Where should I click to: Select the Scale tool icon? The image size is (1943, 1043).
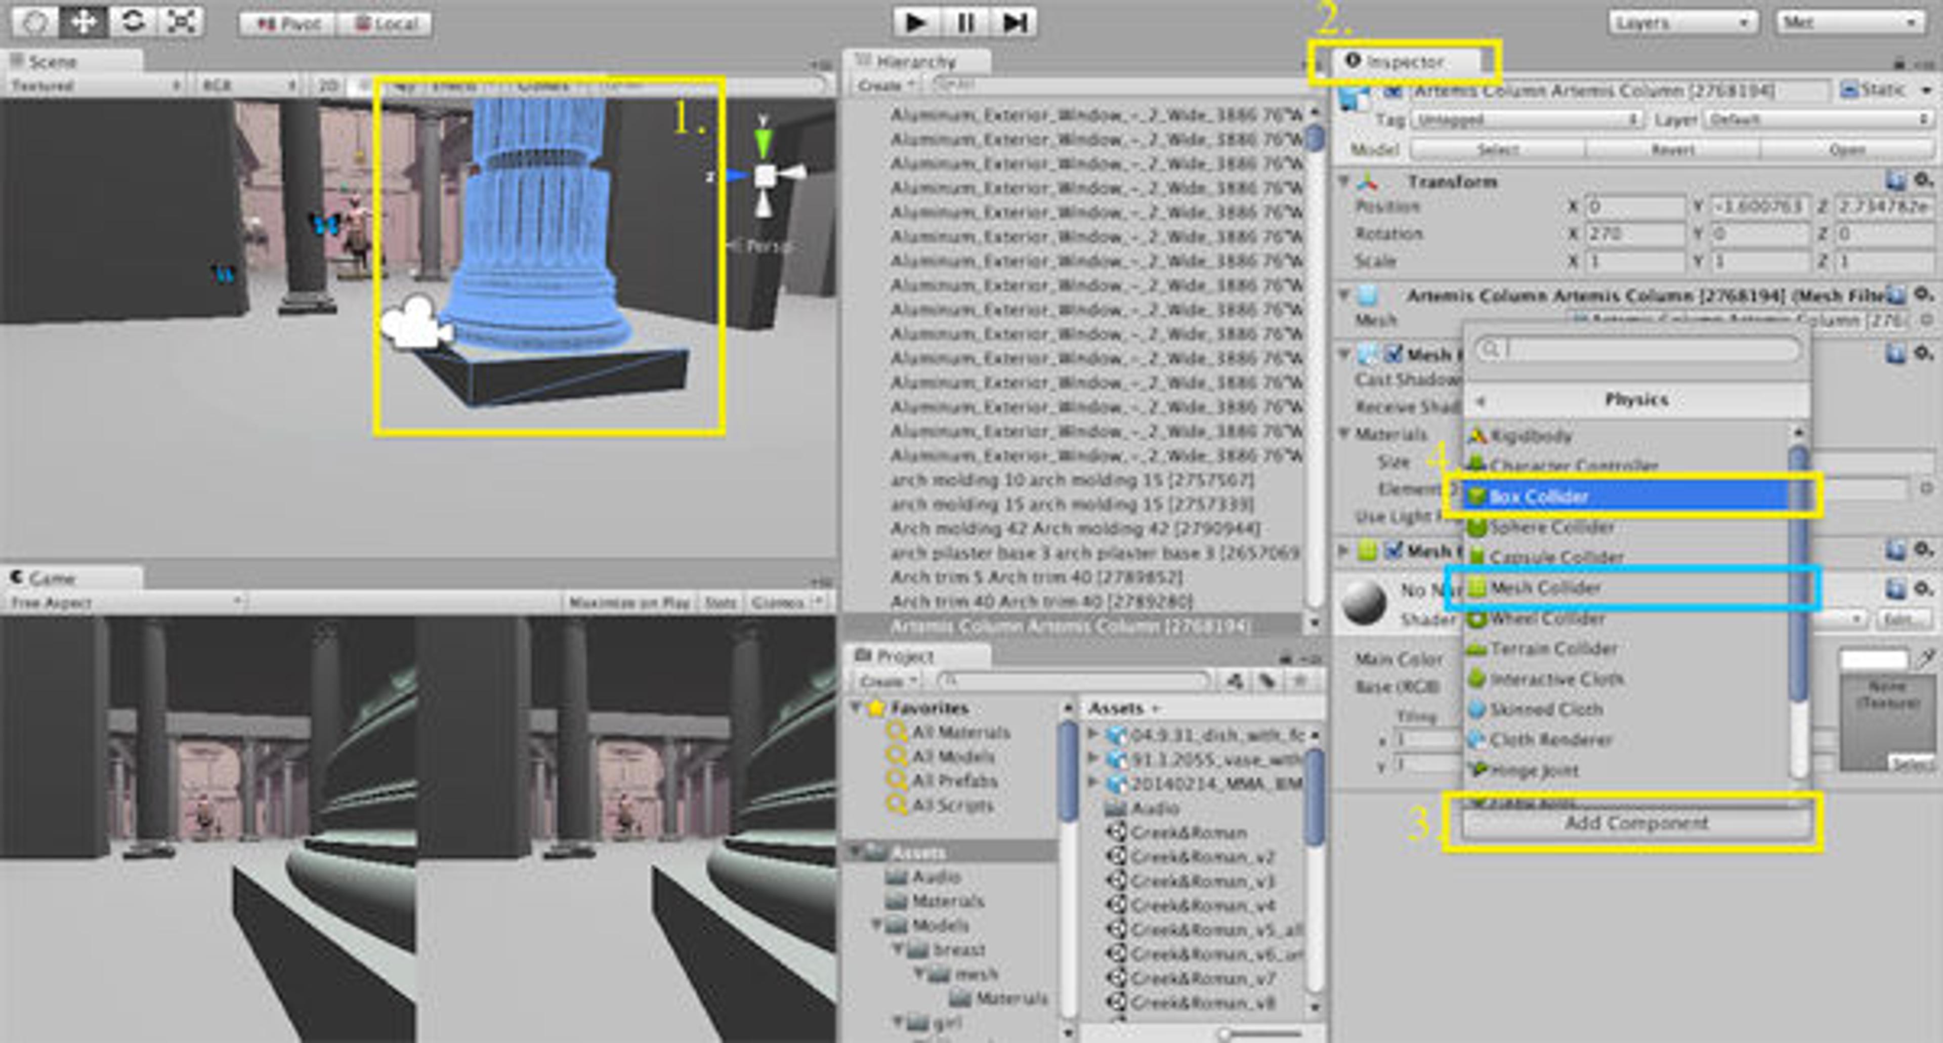tap(181, 22)
